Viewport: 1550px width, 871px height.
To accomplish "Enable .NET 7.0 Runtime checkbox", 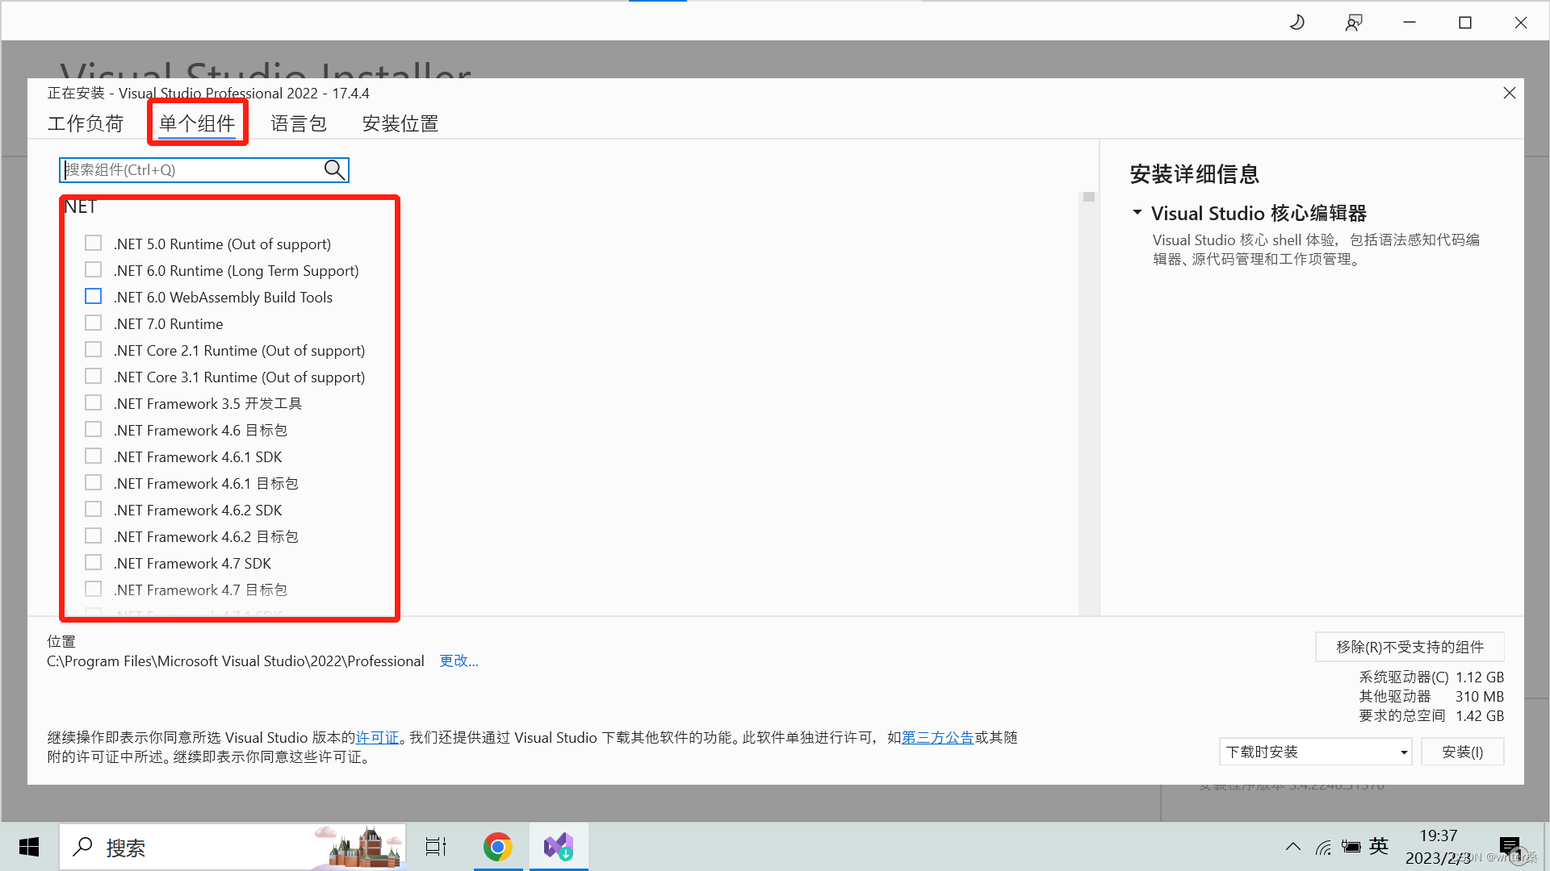I will click(x=94, y=323).
